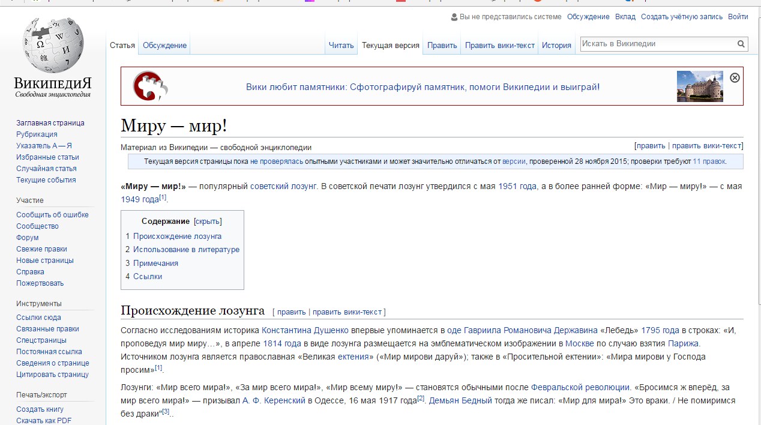The height and width of the screenshot is (425, 761).
Task: Click 'Создать книгу'
Action: [x=40, y=409]
